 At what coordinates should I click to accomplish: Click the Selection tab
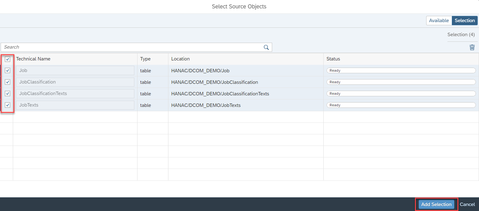point(465,20)
